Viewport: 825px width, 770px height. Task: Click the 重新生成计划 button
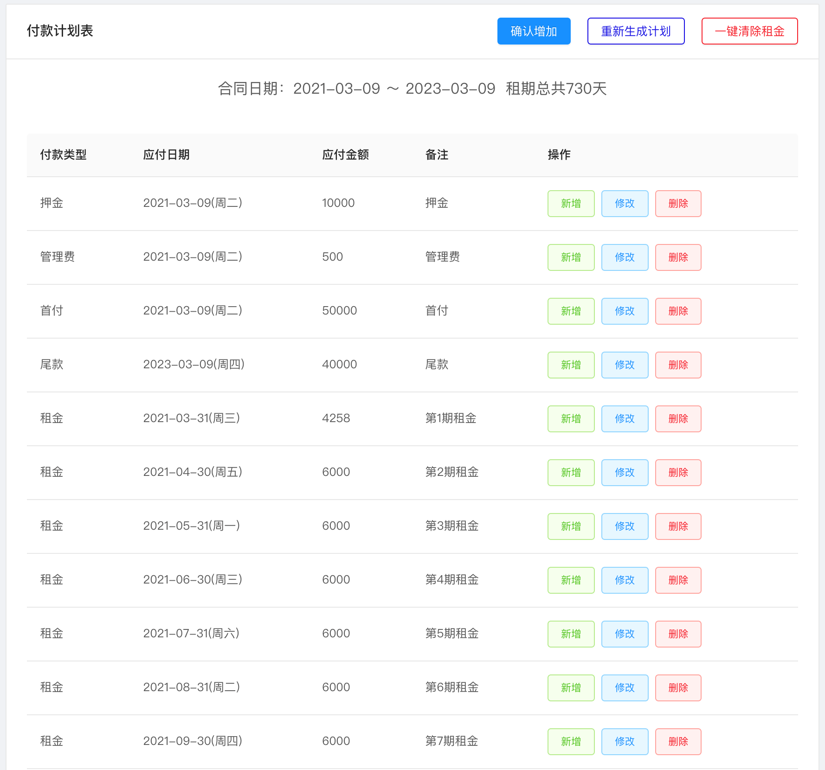(636, 31)
